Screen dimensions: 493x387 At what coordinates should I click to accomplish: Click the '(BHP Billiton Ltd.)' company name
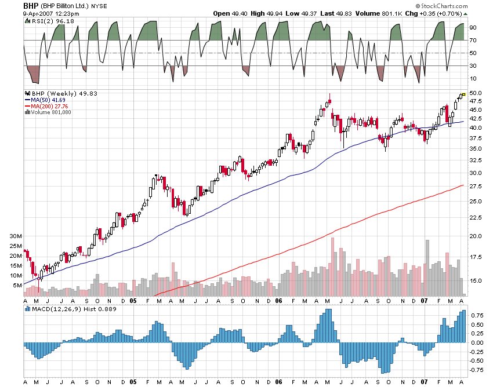[65, 6]
